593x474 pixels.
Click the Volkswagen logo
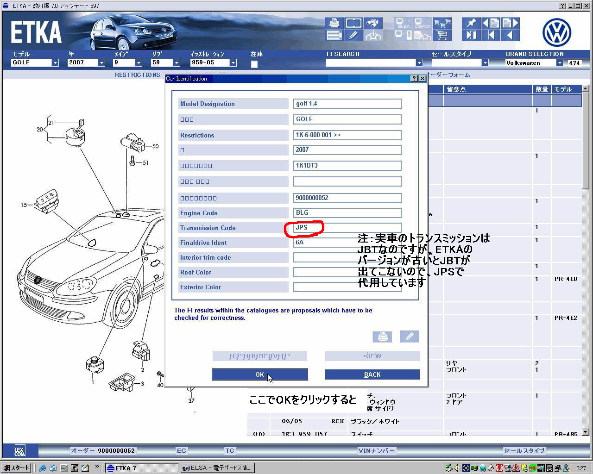click(x=556, y=32)
